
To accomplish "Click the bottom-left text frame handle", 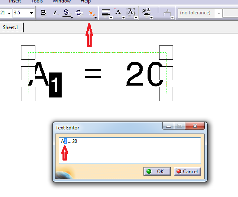I will point(28,94).
